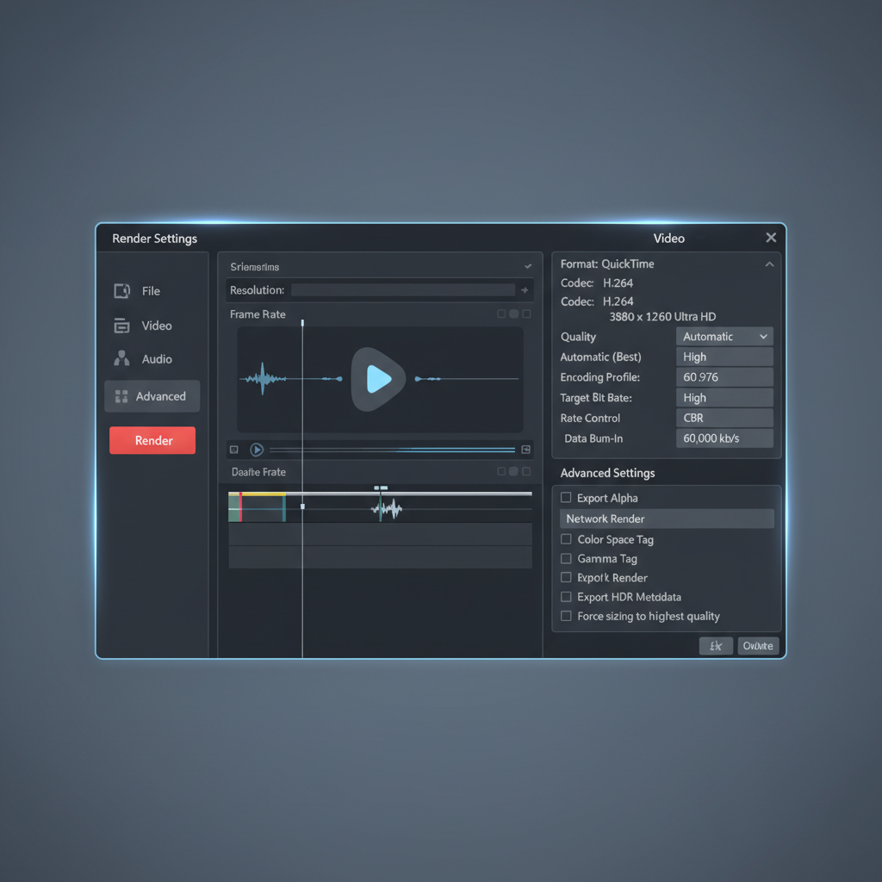Image resolution: width=882 pixels, height=882 pixels.
Task: Click the Advanced grid icon in sidebar
Action: 121,396
